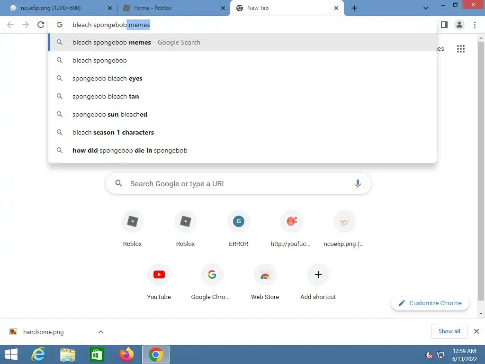Open the ncue5p.png shortcut tile
485x364 pixels.
pos(344,229)
